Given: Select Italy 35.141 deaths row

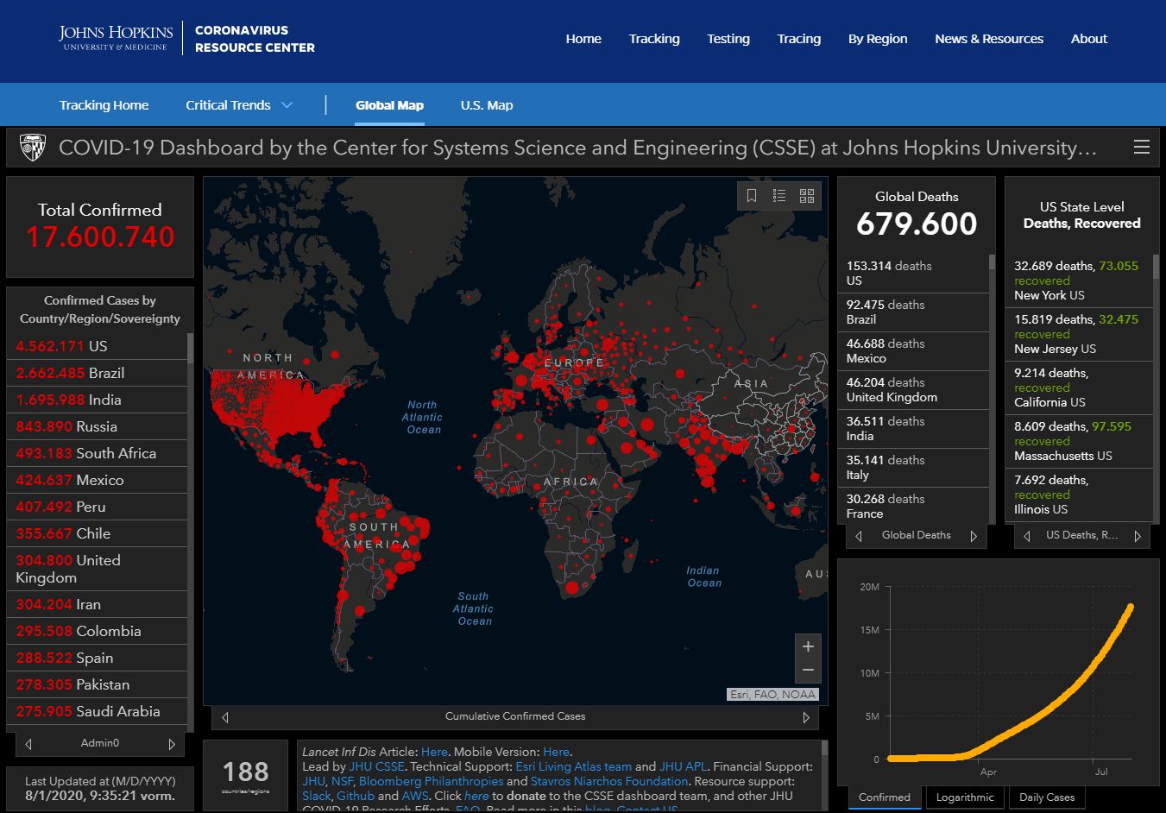Looking at the screenshot, I should pyautogui.click(x=913, y=467).
